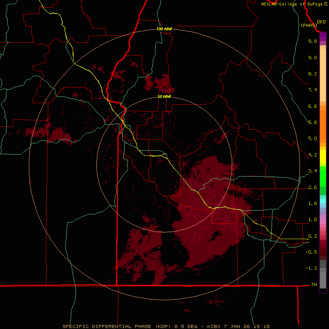329x329 pixels.
Task: Click the [PHAS] legend label
Action: click(x=309, y=25)
